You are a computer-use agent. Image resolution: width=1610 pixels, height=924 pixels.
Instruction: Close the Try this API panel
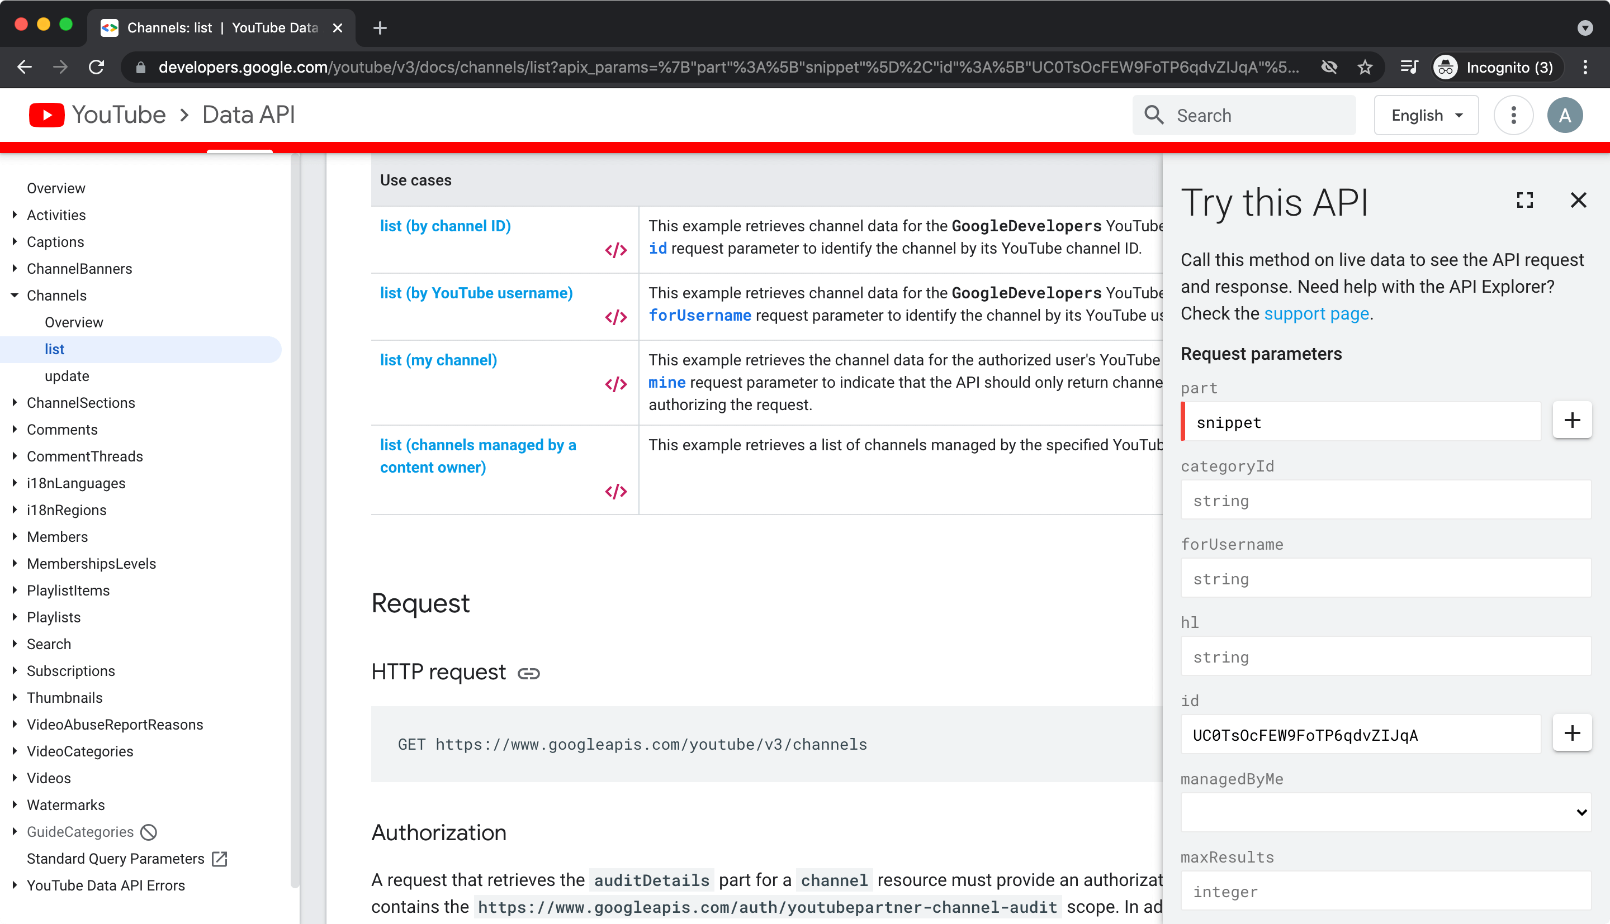tap(1578, 201)
